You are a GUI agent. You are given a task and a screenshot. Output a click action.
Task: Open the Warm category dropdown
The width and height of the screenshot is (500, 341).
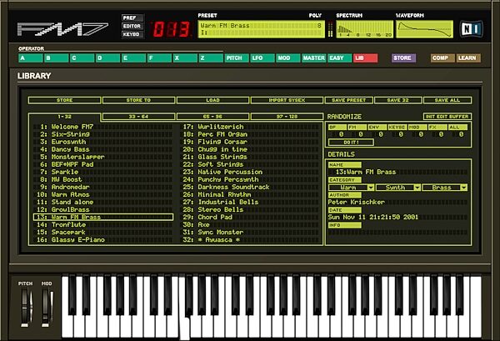tap(352, 188)
